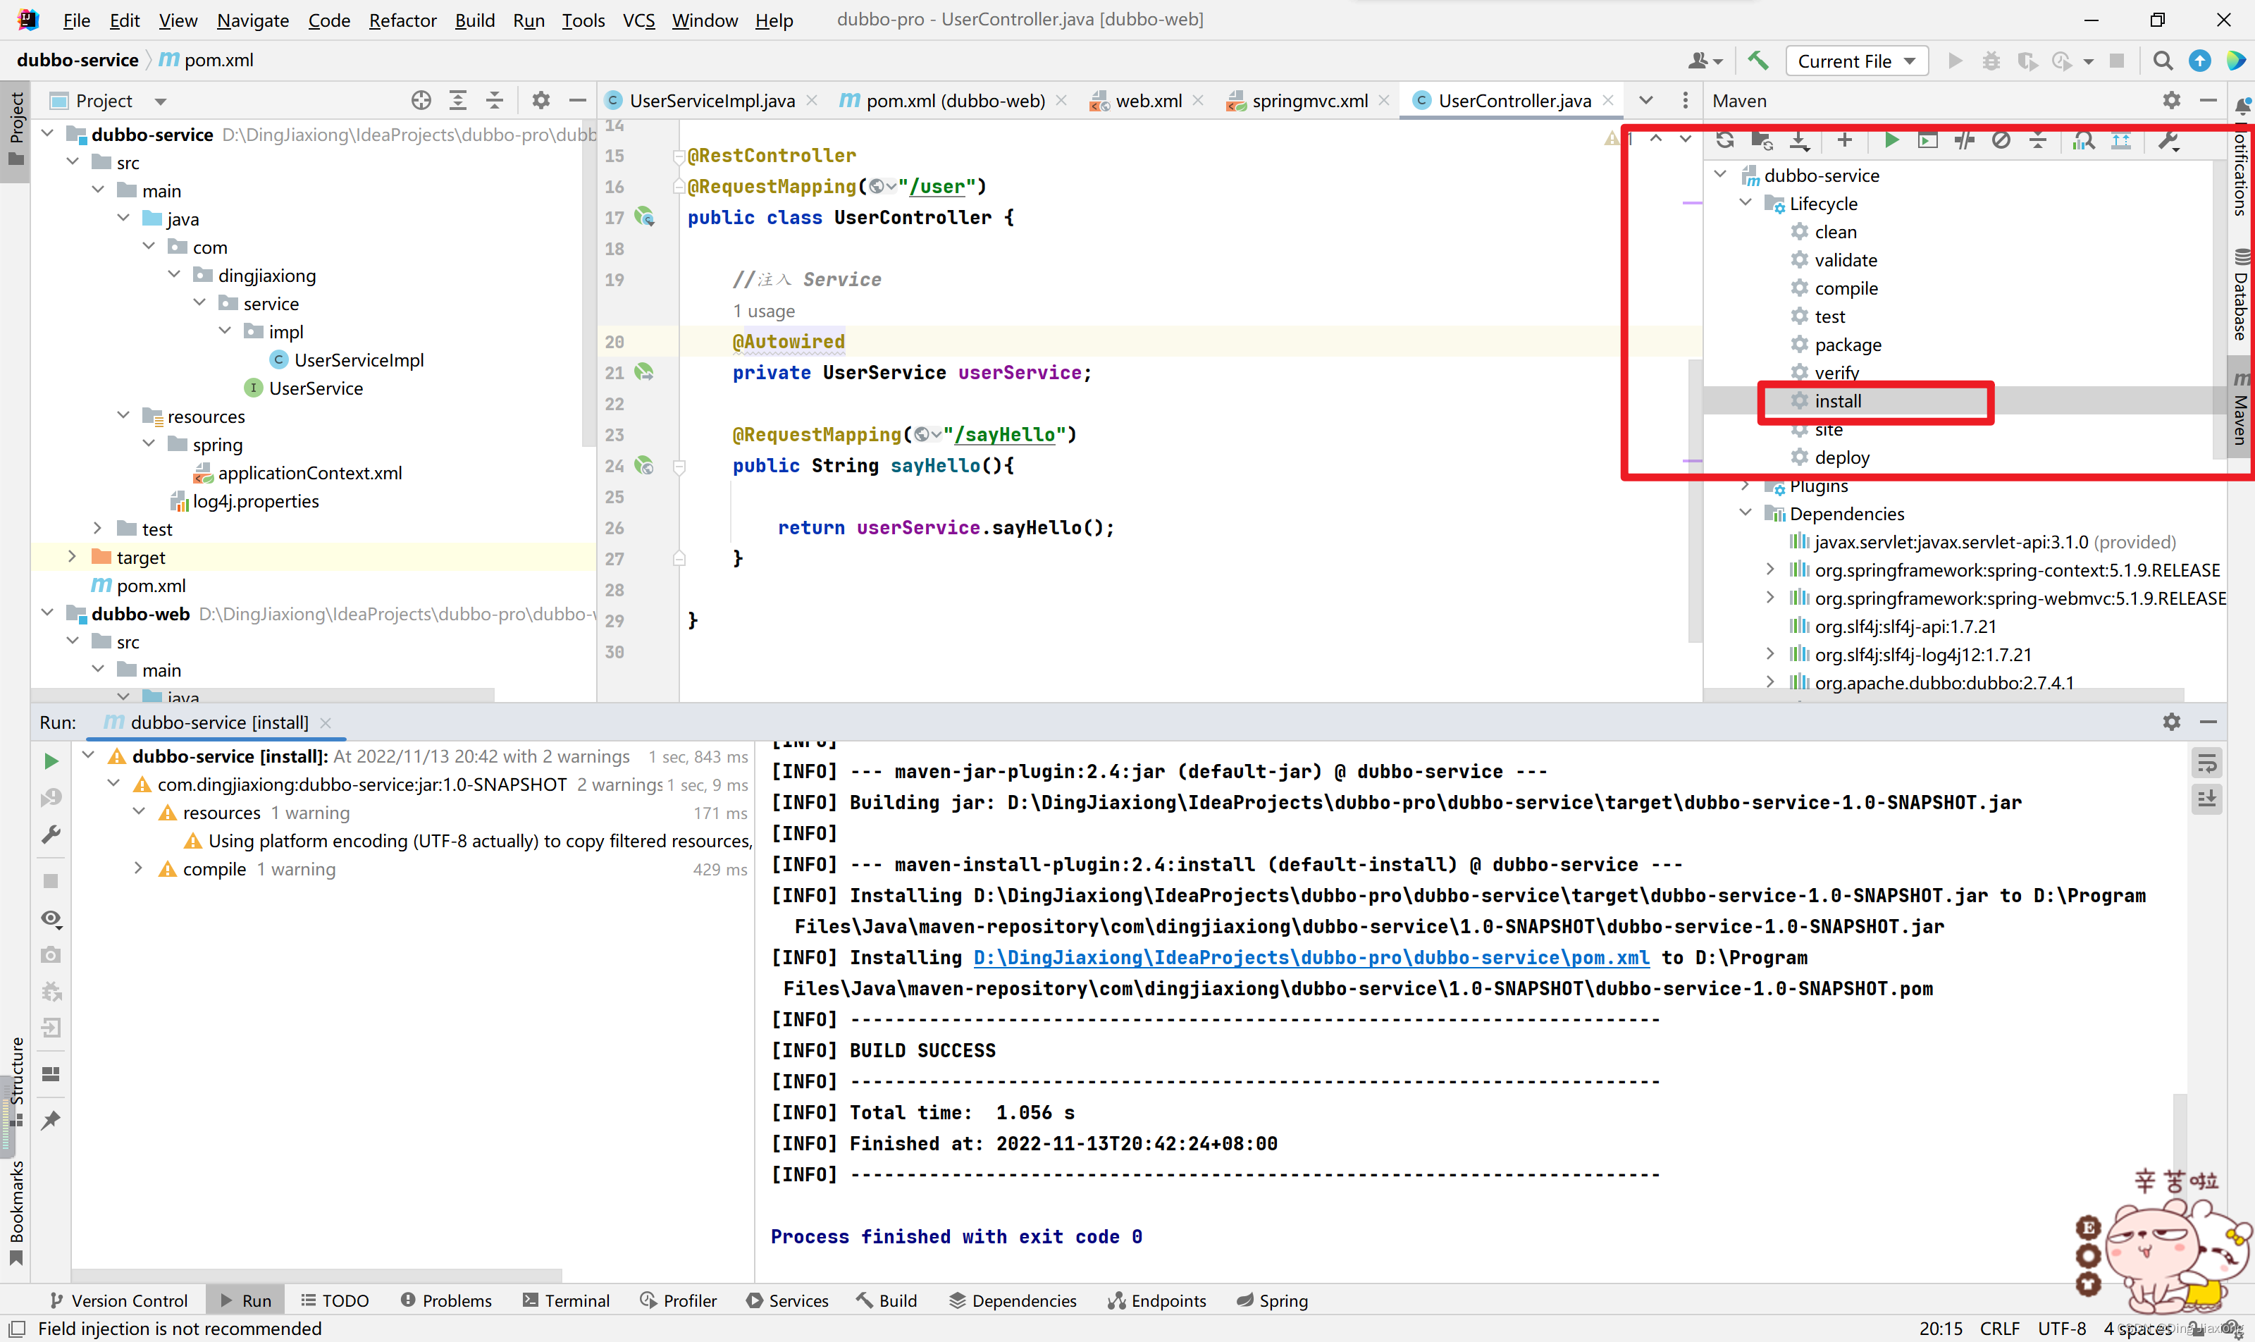This screenshot has height=1342, width=2255.
Task: Toggle Offline Mode in Maven toolbar
Action: click(x=1964, y=140)
